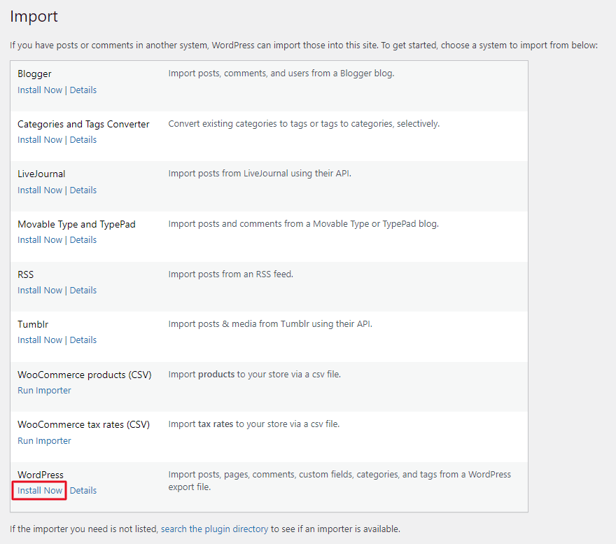Install the RSS importer now
The width and height of the screenshot is (616, 544).
(x=40, y=291)
